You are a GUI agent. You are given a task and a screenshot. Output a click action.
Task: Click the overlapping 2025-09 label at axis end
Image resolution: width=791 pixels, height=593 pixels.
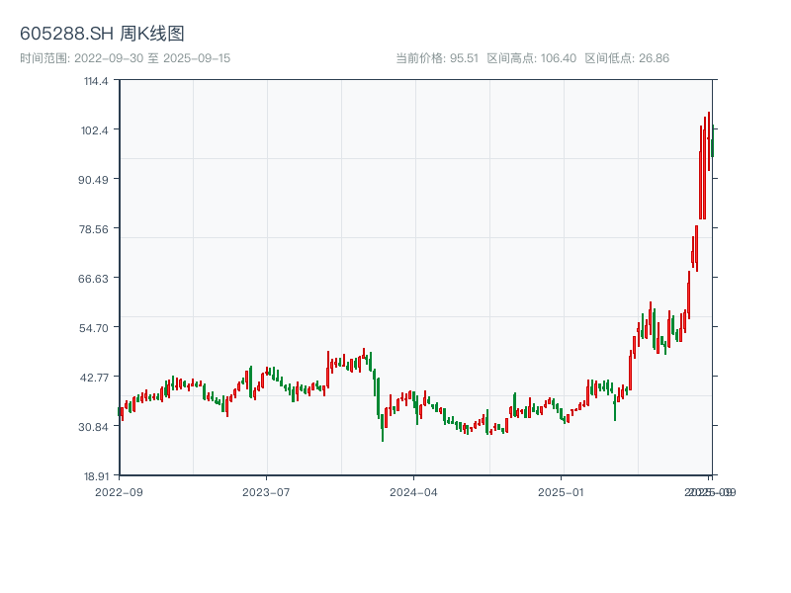coord(710,491)
